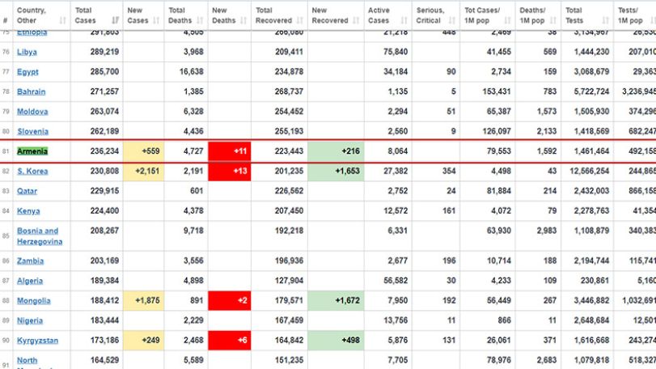Open Mongolia country details link

coord(33,301)
